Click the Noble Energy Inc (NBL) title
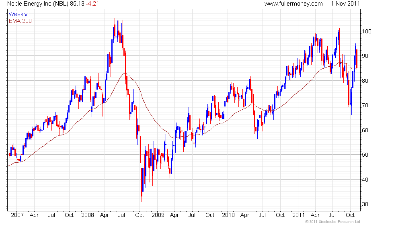Viewport: 394px width, 225px height. 38,4
